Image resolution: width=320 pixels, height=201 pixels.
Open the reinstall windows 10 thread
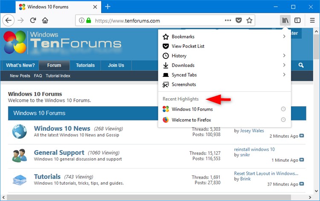coord(254,149)
